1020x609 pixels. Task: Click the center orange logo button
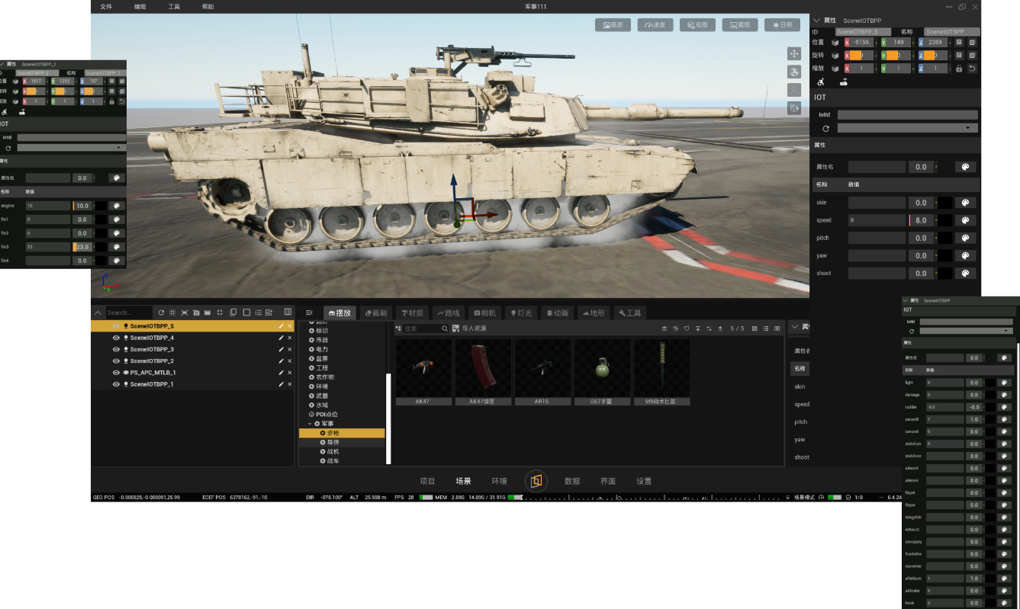[536, 481]
